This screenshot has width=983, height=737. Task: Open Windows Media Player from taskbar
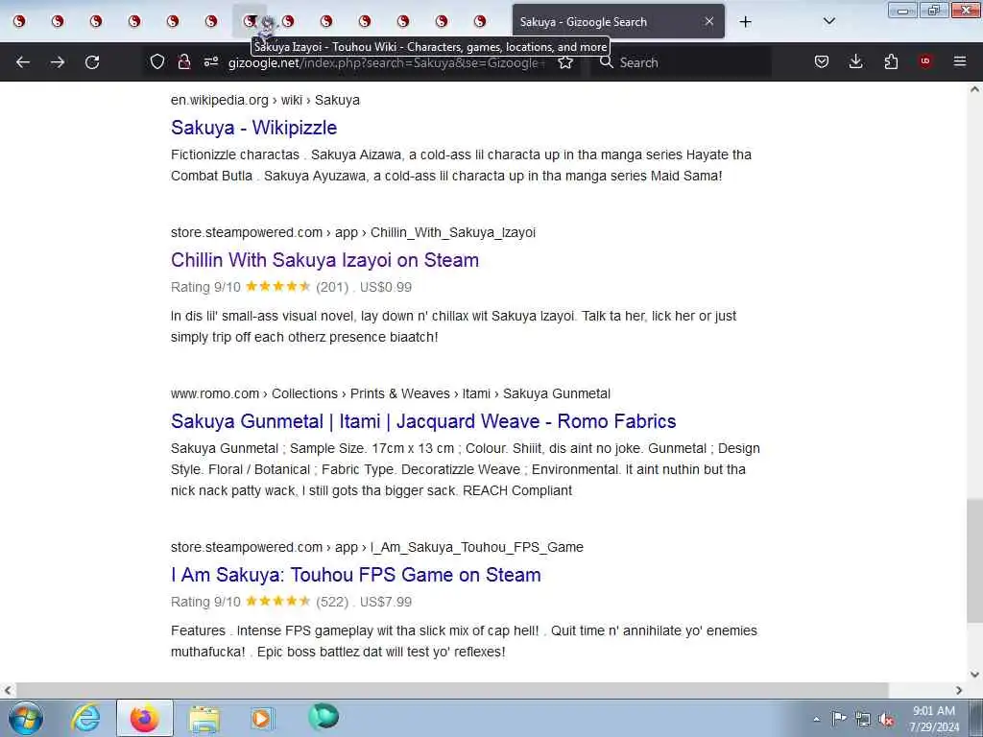point(262,718)
